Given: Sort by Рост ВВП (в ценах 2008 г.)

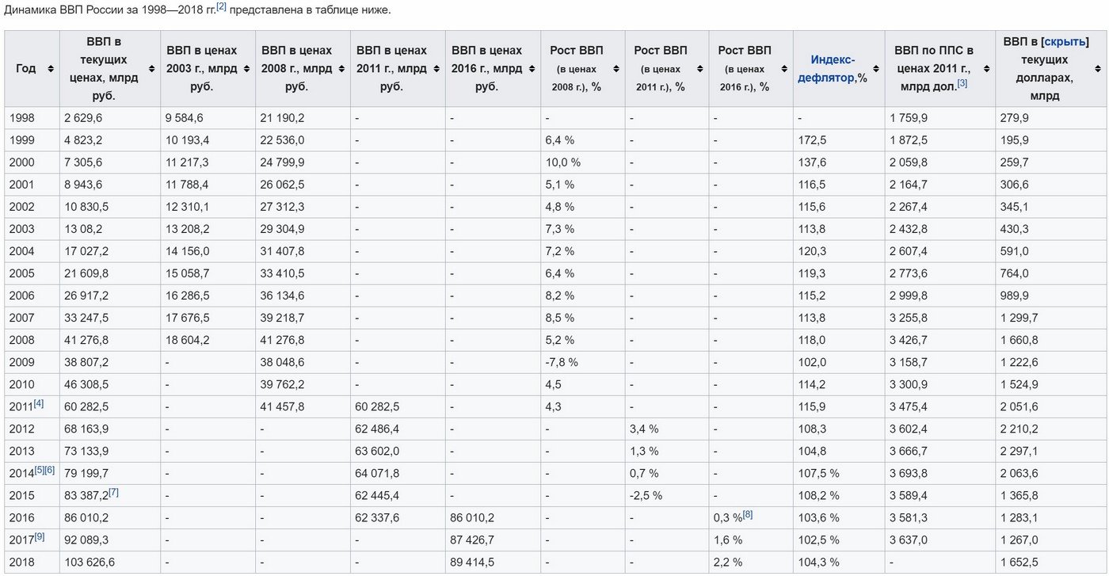Looking at the screenshot, I should pos(615,69).
